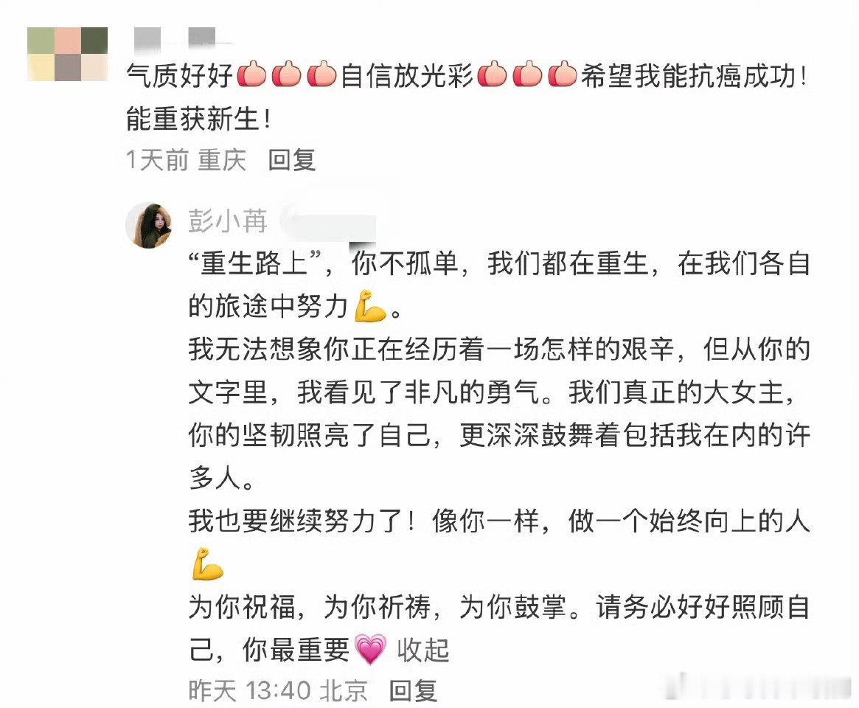Viewport: 859px width, 708px height.
Task: Click the blurred badge beside 彭小苒's name
Action: [x=330, y=223]
